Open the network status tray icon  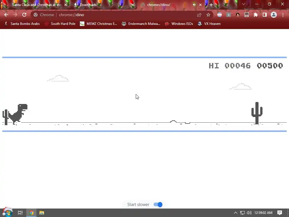242,213
